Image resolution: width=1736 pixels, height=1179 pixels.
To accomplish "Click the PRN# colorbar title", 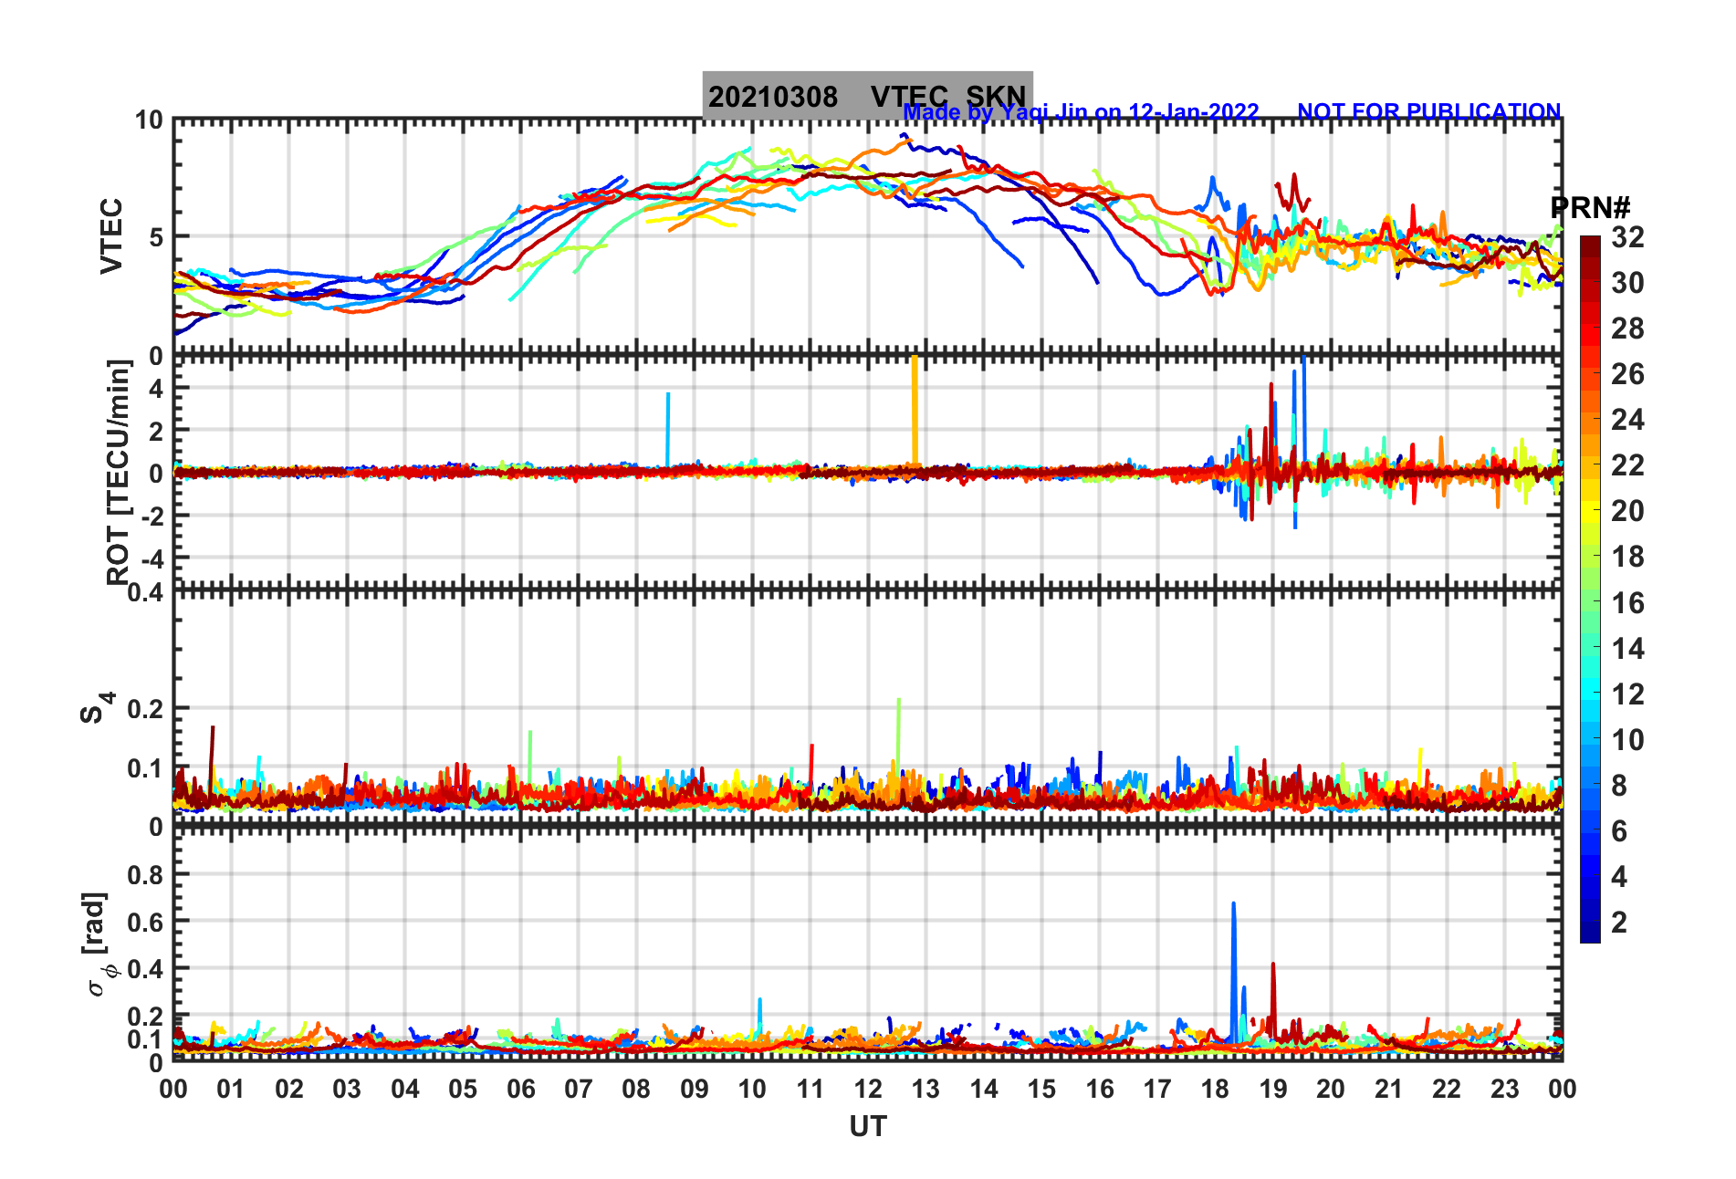I will (x=1591, y=208).
